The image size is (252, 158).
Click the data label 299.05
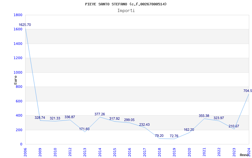click(x=129, y=120)
